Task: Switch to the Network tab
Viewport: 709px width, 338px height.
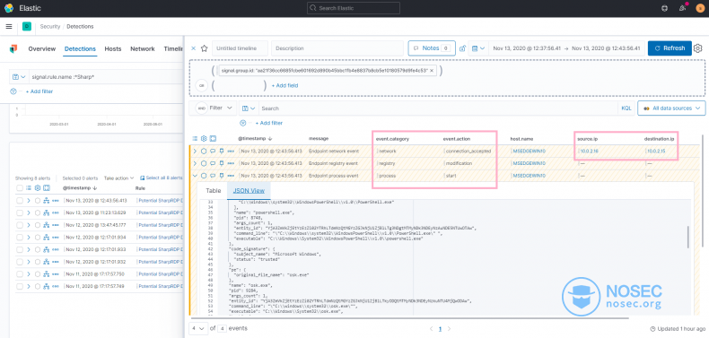Action: (143, 48)
